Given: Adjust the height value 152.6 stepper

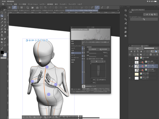Looking at the screenshot, I should (x=107, y=53).
